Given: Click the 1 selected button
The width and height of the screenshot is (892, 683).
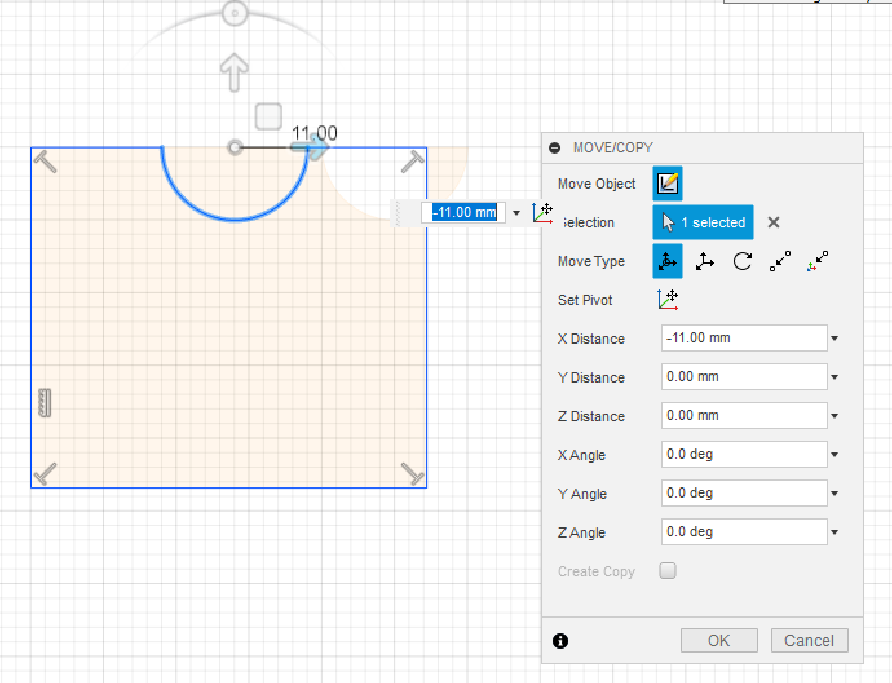Looking at the screenshot, I should (703, 222).
